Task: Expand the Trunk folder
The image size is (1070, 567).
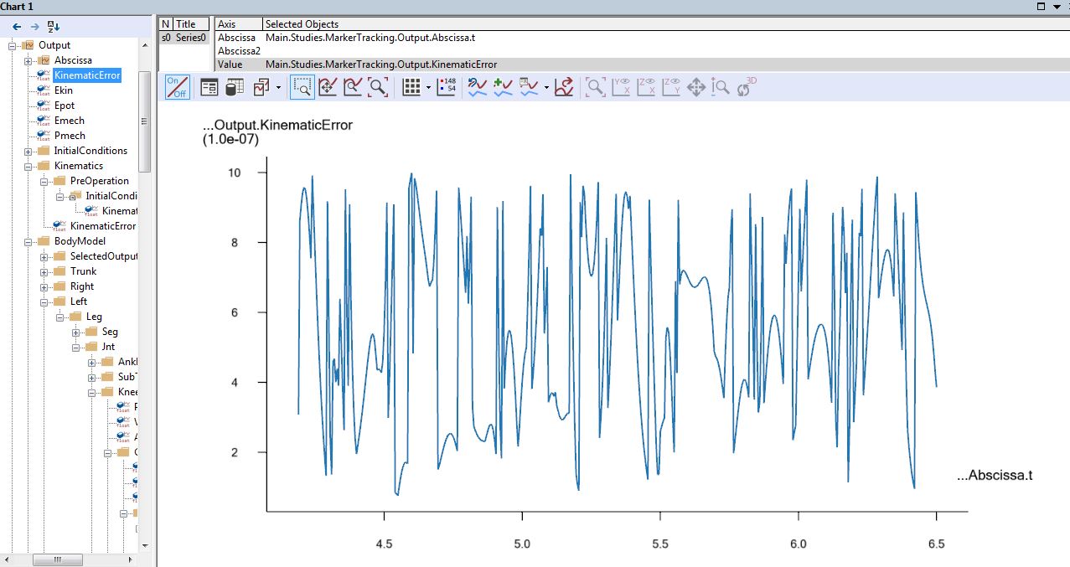Action: 44,271
